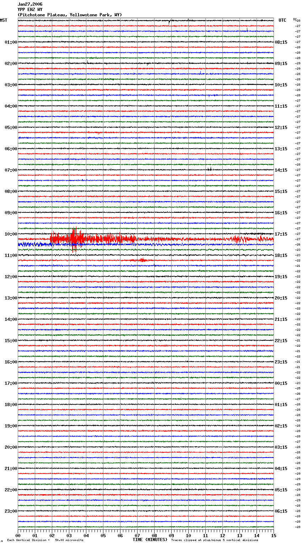Image resolution: width=302 pixels, height=545 pixels.
Task: Choose the 17:15 UTC row label
Action: (x=281, y=234)
